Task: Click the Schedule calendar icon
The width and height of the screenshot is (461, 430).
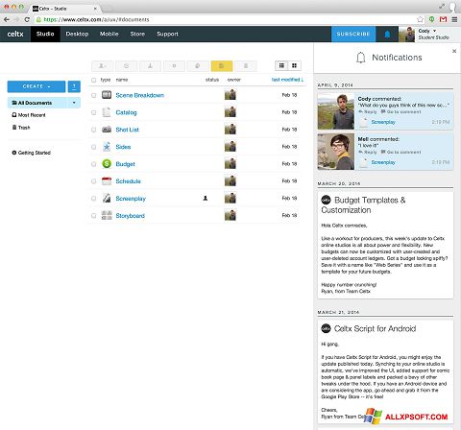Action: click(107, 181)
